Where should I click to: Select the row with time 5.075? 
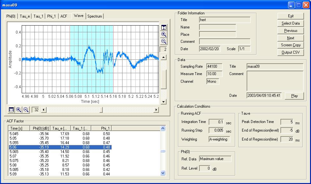[60, 161]
